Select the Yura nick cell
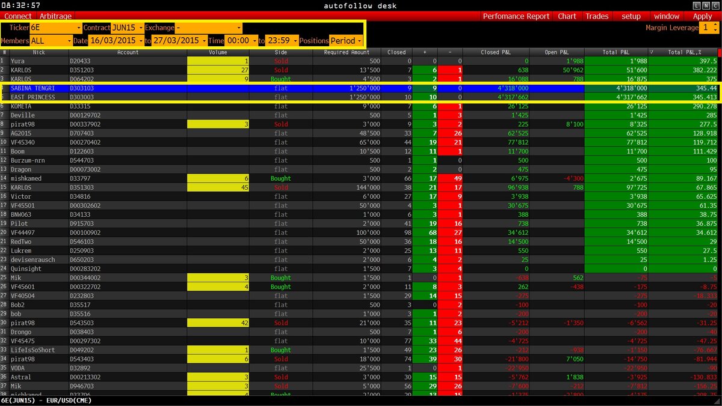 tap(39, 61)
